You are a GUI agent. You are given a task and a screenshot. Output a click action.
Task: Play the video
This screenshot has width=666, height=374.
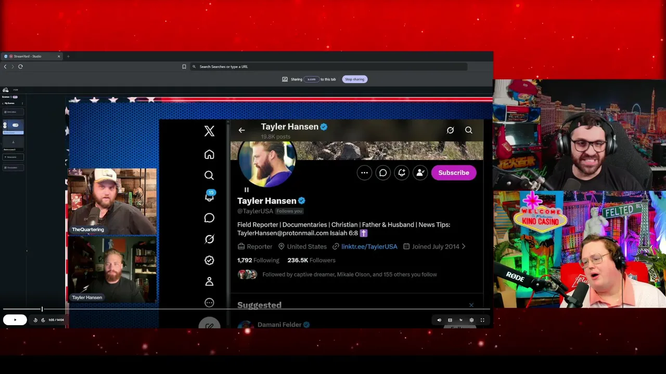15,320
